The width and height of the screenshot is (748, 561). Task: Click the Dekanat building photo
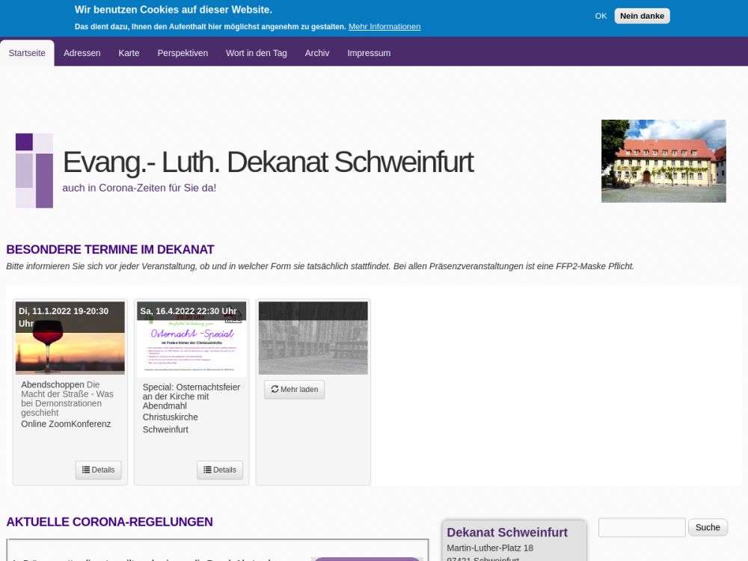pyautogui.click(x=663, y=161)
